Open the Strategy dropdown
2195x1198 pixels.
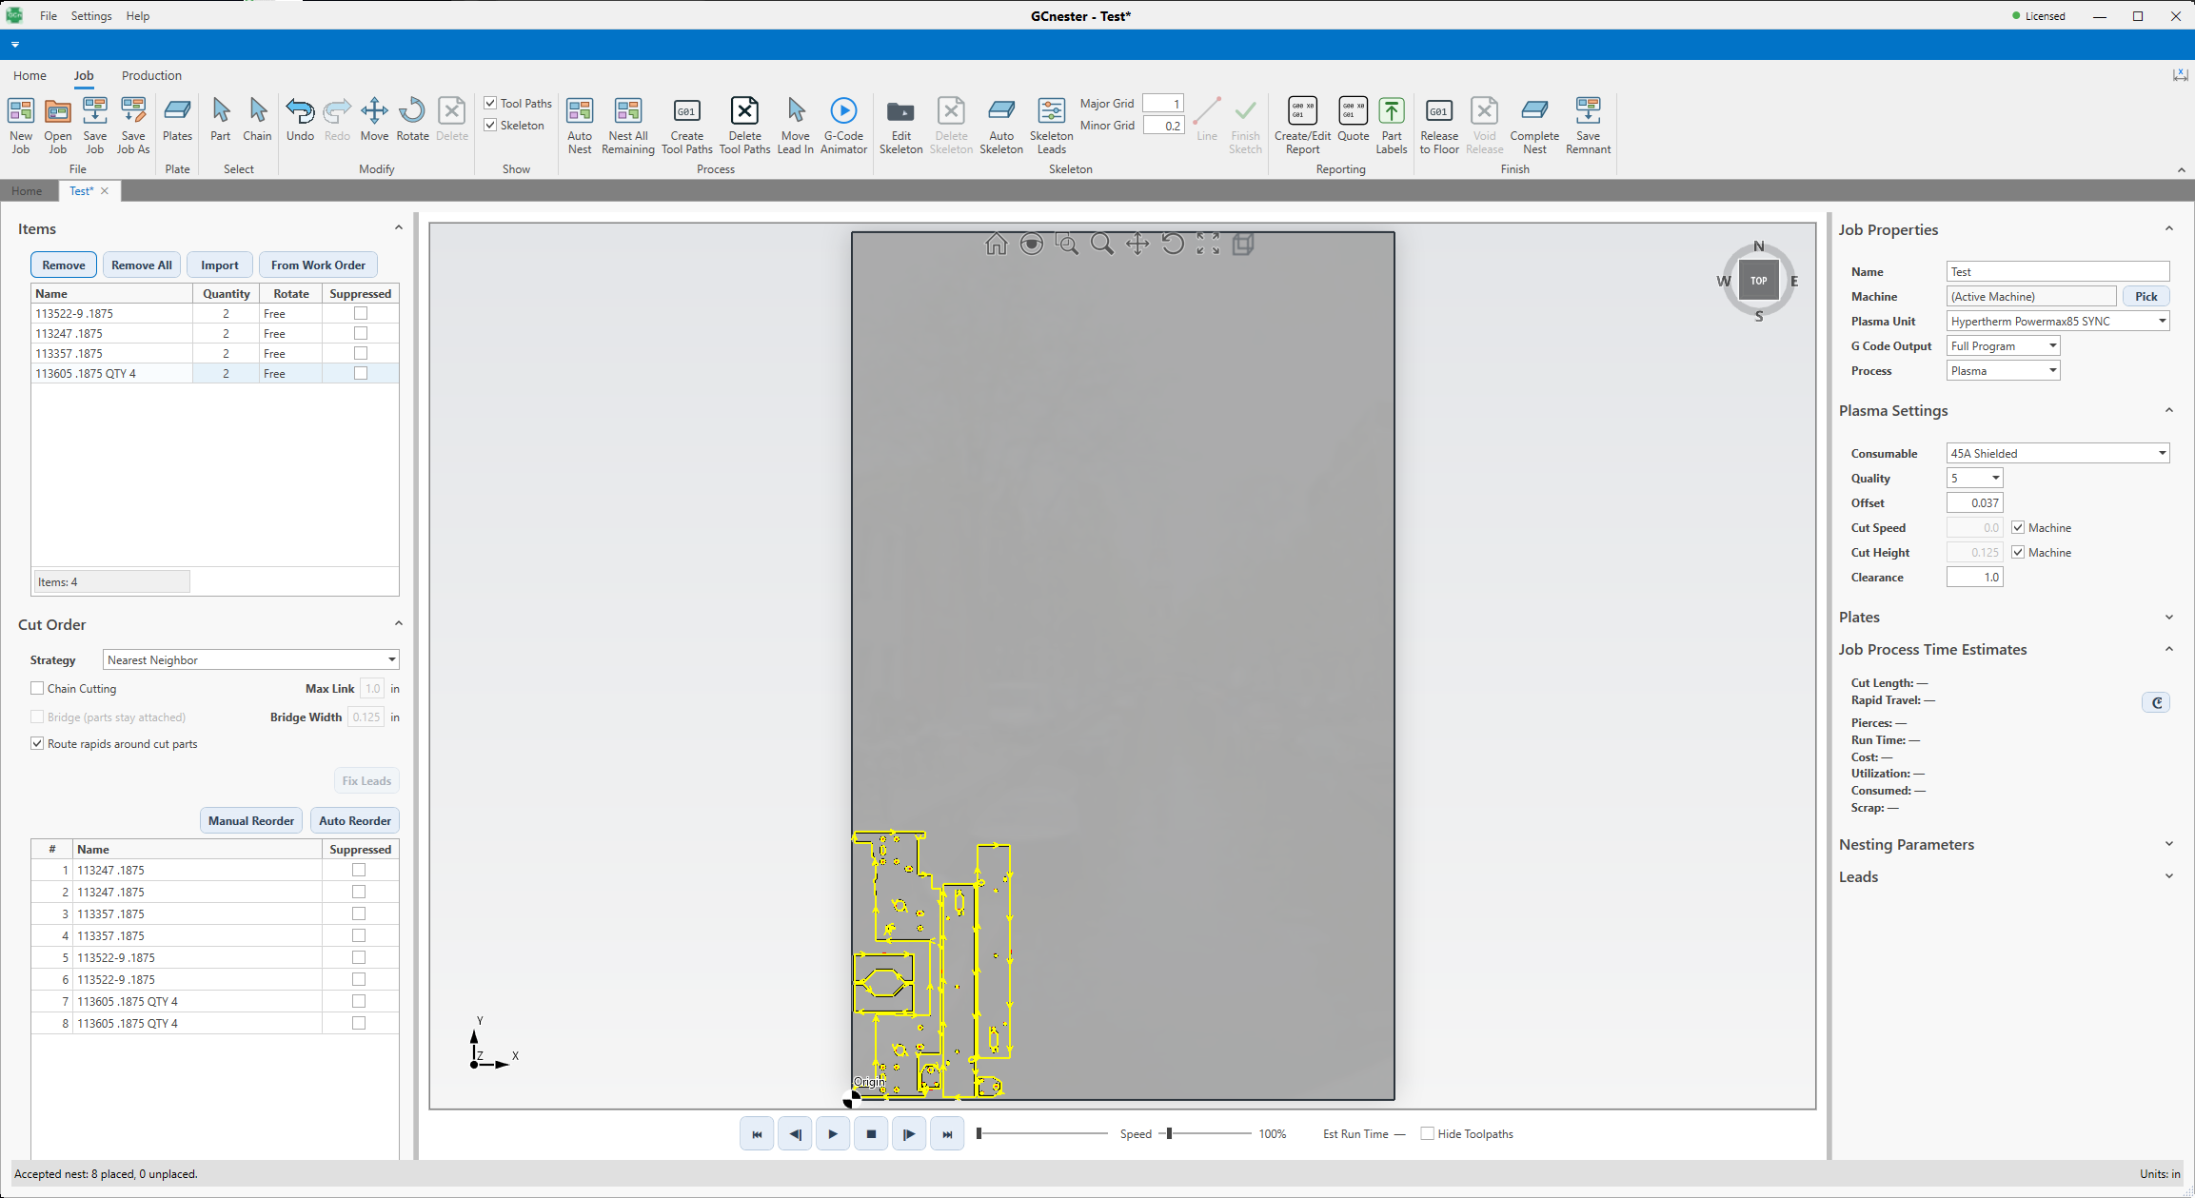point(251,659)
